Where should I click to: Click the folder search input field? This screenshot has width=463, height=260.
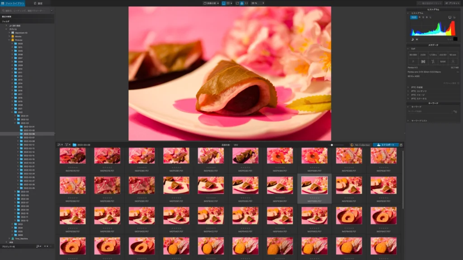click(x=27, y=10)
